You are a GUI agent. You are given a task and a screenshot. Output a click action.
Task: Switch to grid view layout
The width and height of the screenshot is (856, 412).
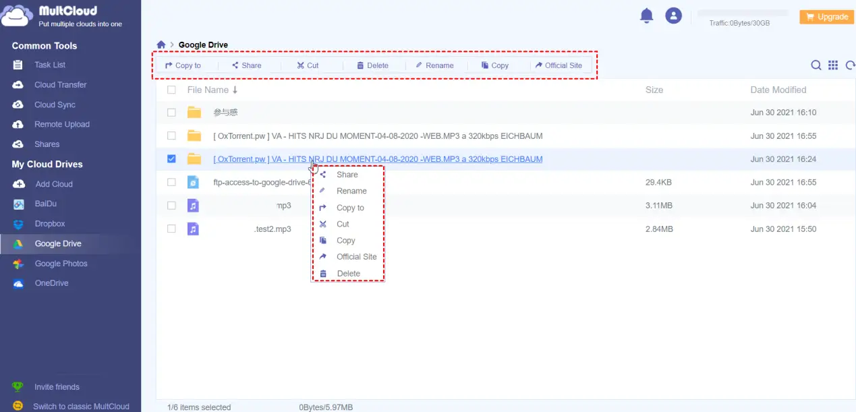[x=833, y=65]
